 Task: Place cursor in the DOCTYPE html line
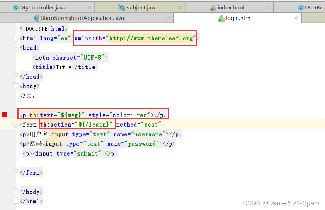(x=44, y=29)
